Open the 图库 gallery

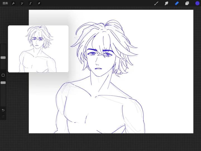(x=5, y=3)
